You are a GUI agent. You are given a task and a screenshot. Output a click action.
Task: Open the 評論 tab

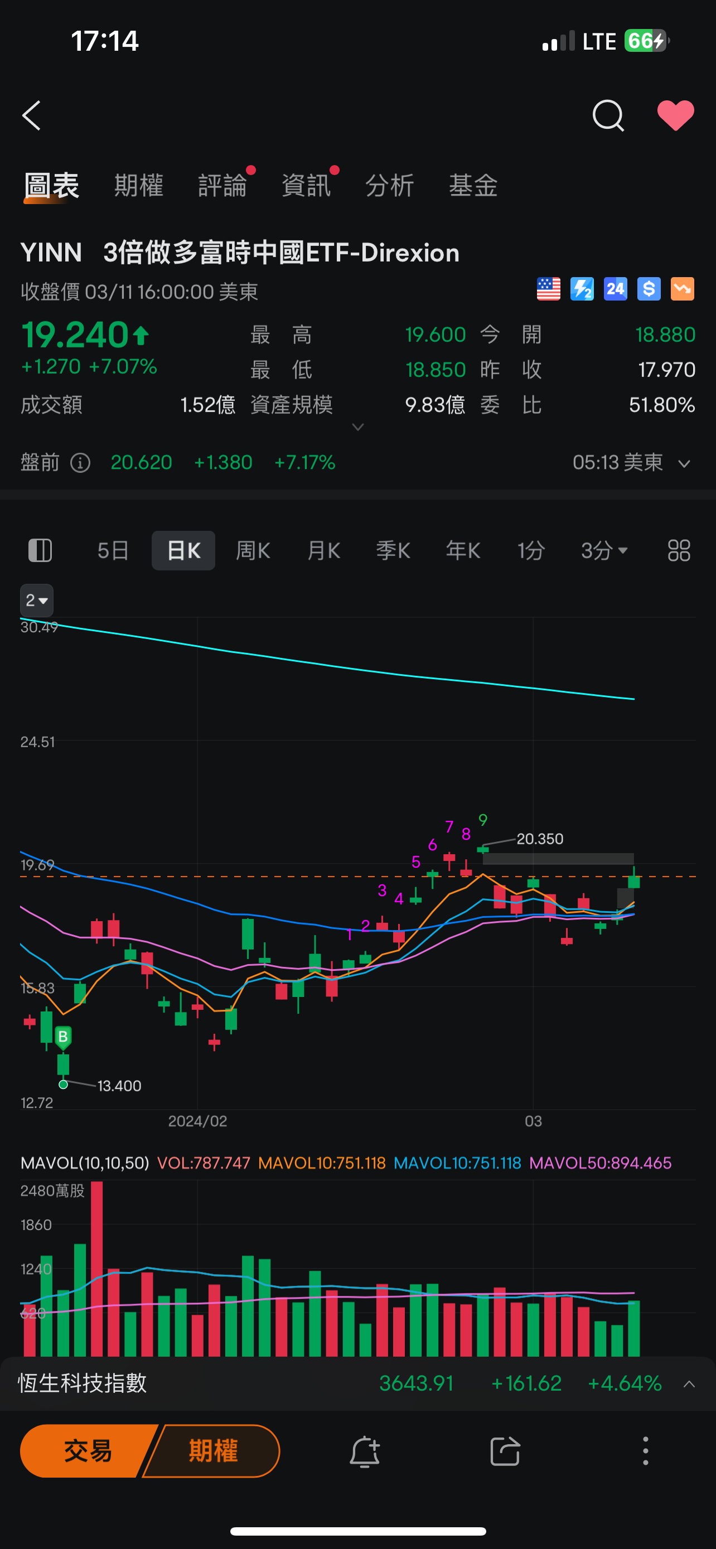[223, 185]
